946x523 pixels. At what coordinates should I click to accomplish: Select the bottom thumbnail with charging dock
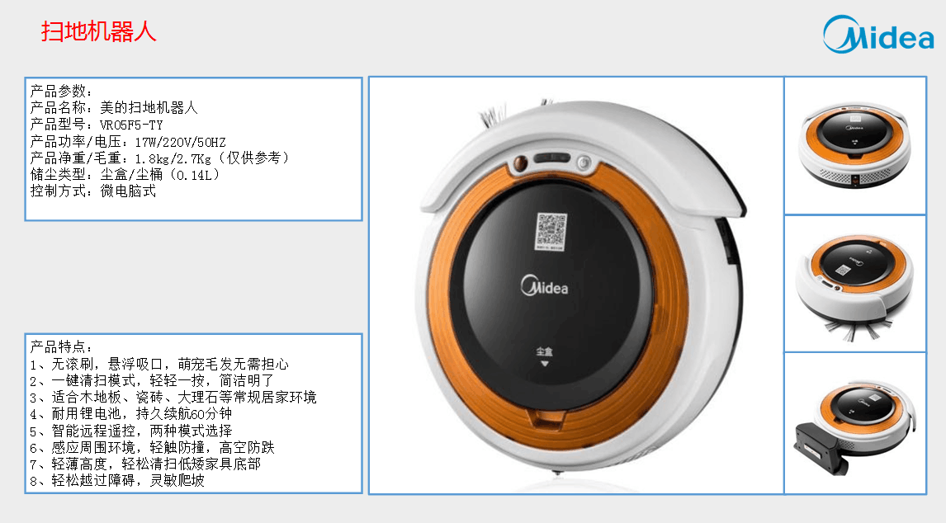point(855,423)
